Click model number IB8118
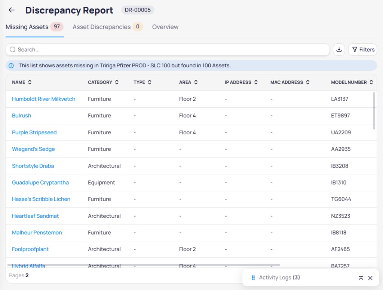This screenshot has width=383, height=290. pos(338,233)
